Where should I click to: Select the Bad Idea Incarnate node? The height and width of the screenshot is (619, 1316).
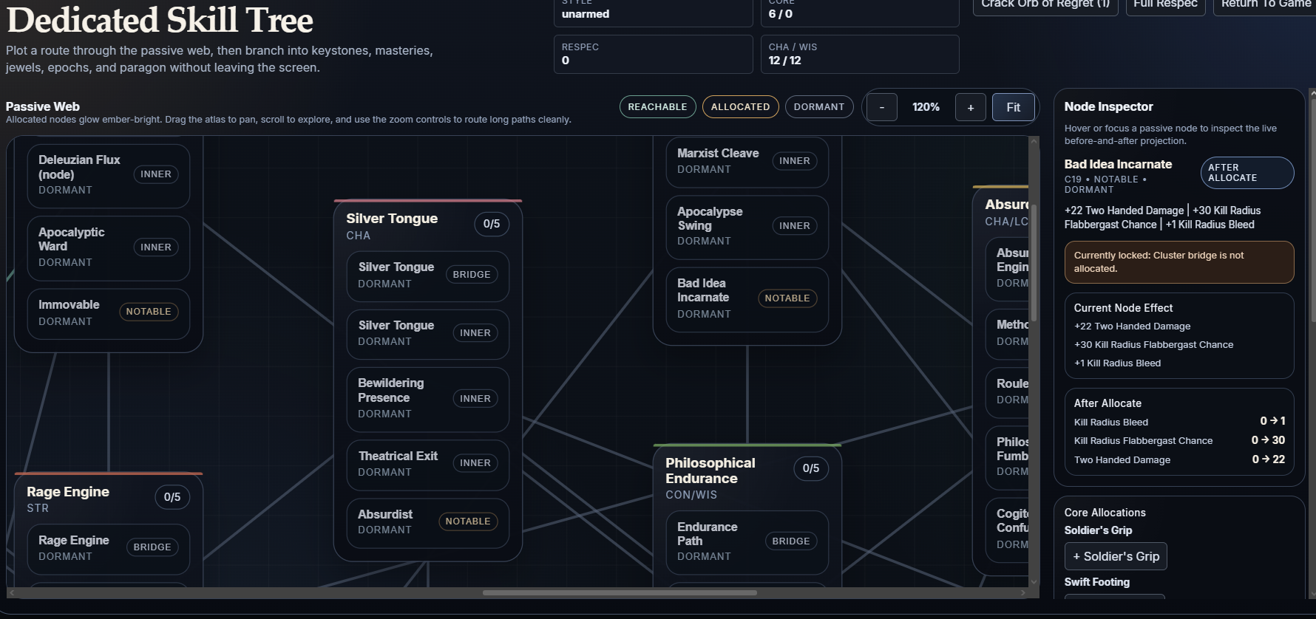click(747, 299)
